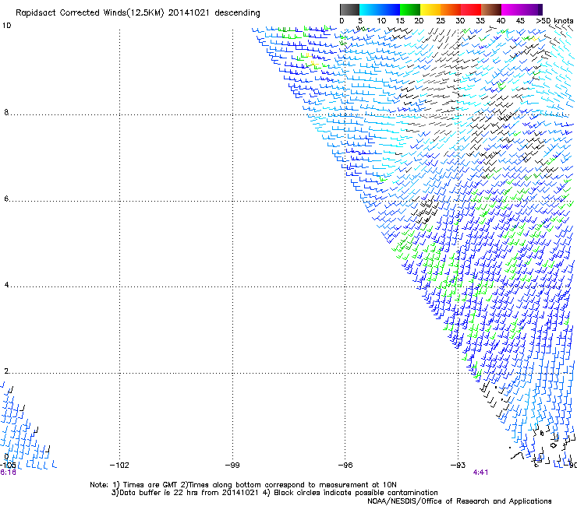Click the longitude axis label '-93'
The image size is (577, 506).
tap(458, 466)
